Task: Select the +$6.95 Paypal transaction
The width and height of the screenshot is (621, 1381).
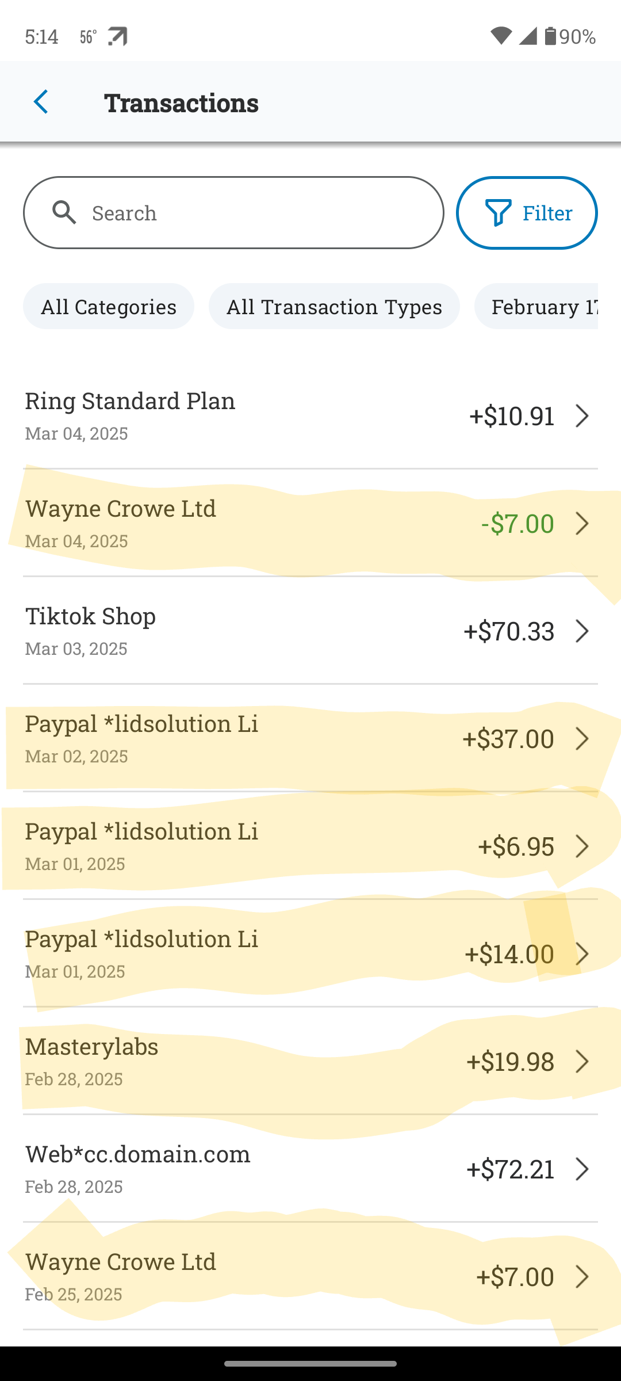Action: point(230,846)
